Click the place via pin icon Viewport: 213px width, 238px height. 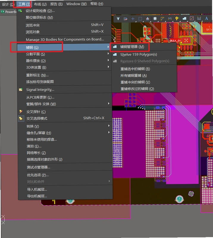177,18
